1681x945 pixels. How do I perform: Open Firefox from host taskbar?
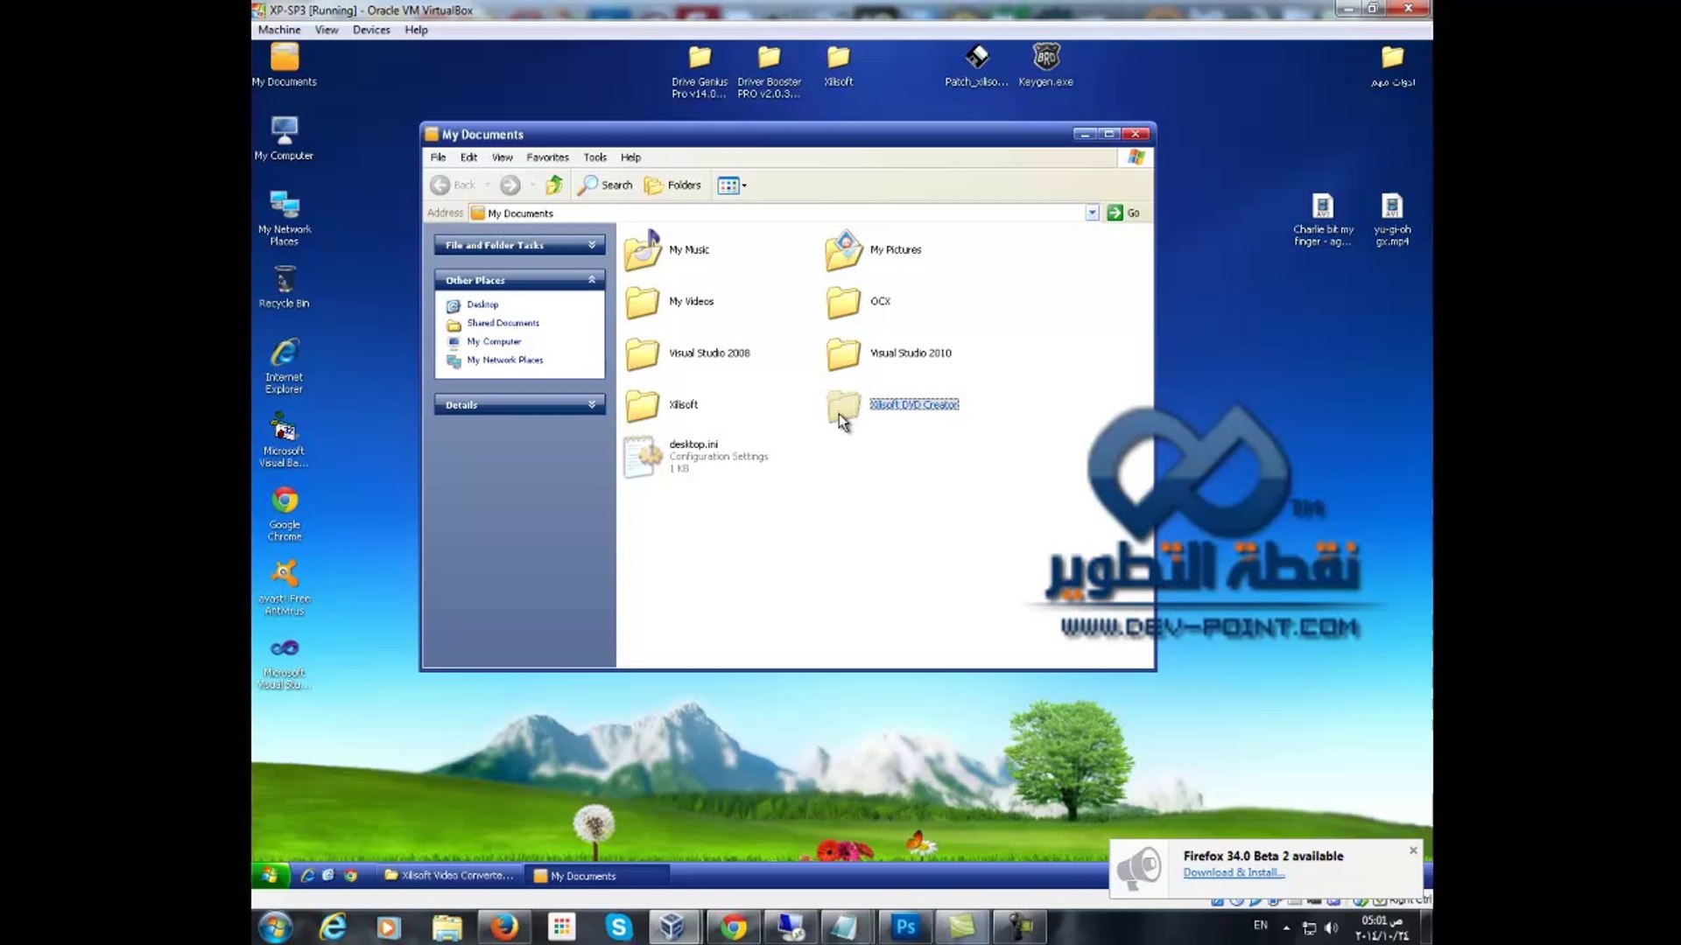click(x=503, y=927)
